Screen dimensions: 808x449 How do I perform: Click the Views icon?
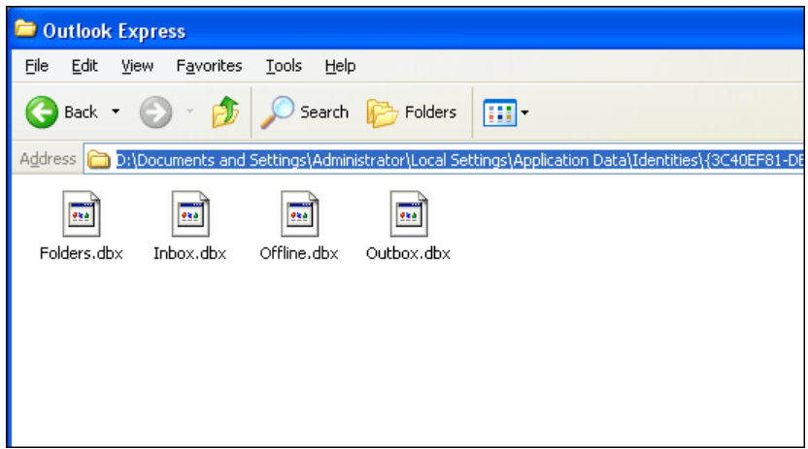coord(499,112)
